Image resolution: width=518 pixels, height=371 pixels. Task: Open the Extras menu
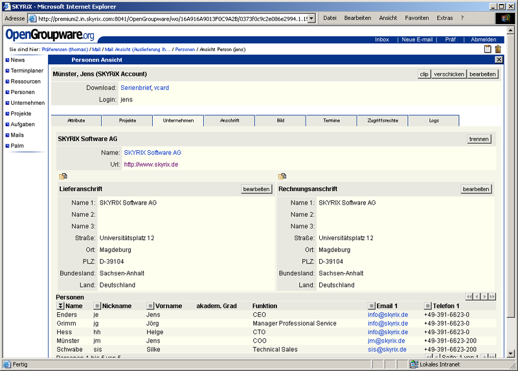point(445,18)
